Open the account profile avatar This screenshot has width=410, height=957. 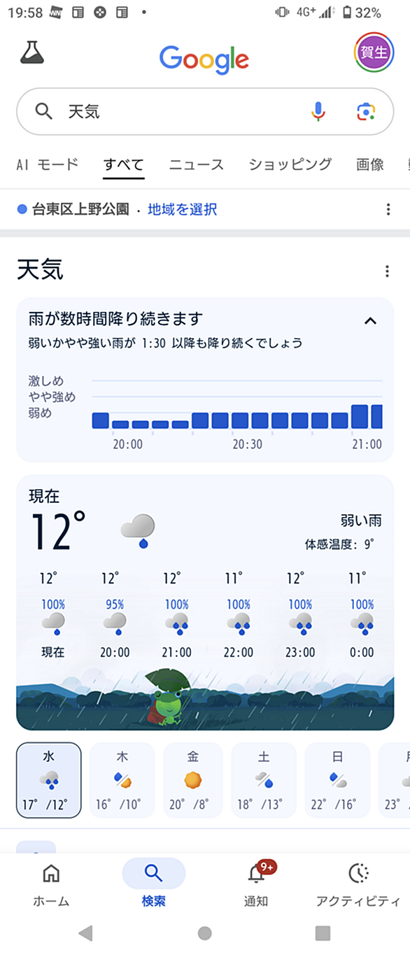click(x=374, y=52)
